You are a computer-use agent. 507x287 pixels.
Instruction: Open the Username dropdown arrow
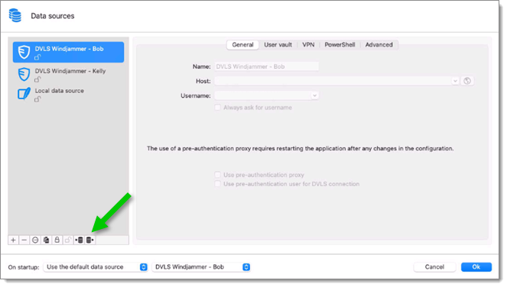point(314,95)
